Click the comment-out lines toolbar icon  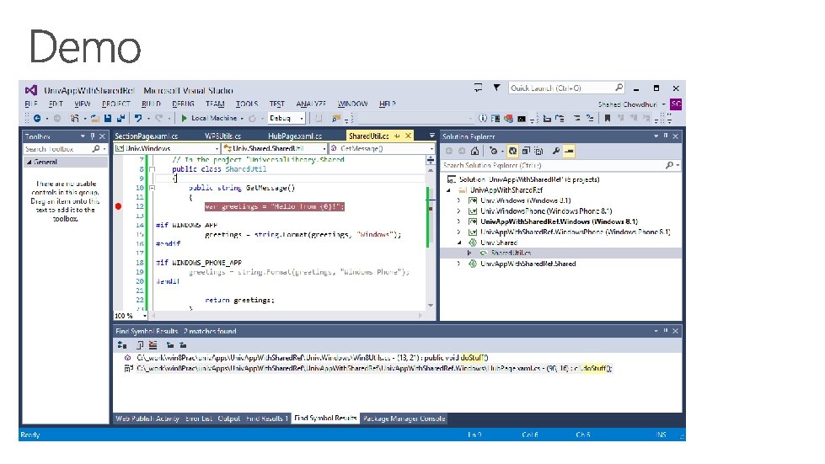tap(576, 118)
